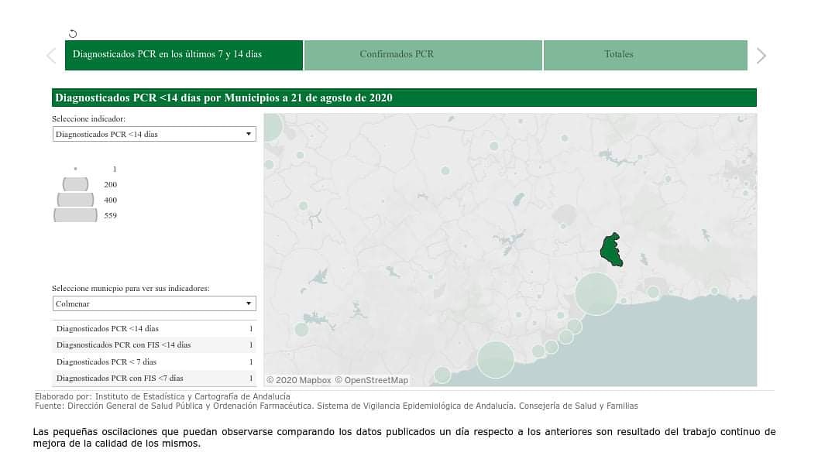
Task: Click 'Seleccione municipio para ver sus indicadores:' label
Action: click(130, 288)
